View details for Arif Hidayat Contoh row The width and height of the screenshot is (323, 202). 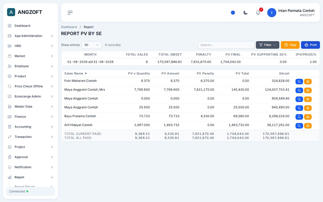[299, 126]
